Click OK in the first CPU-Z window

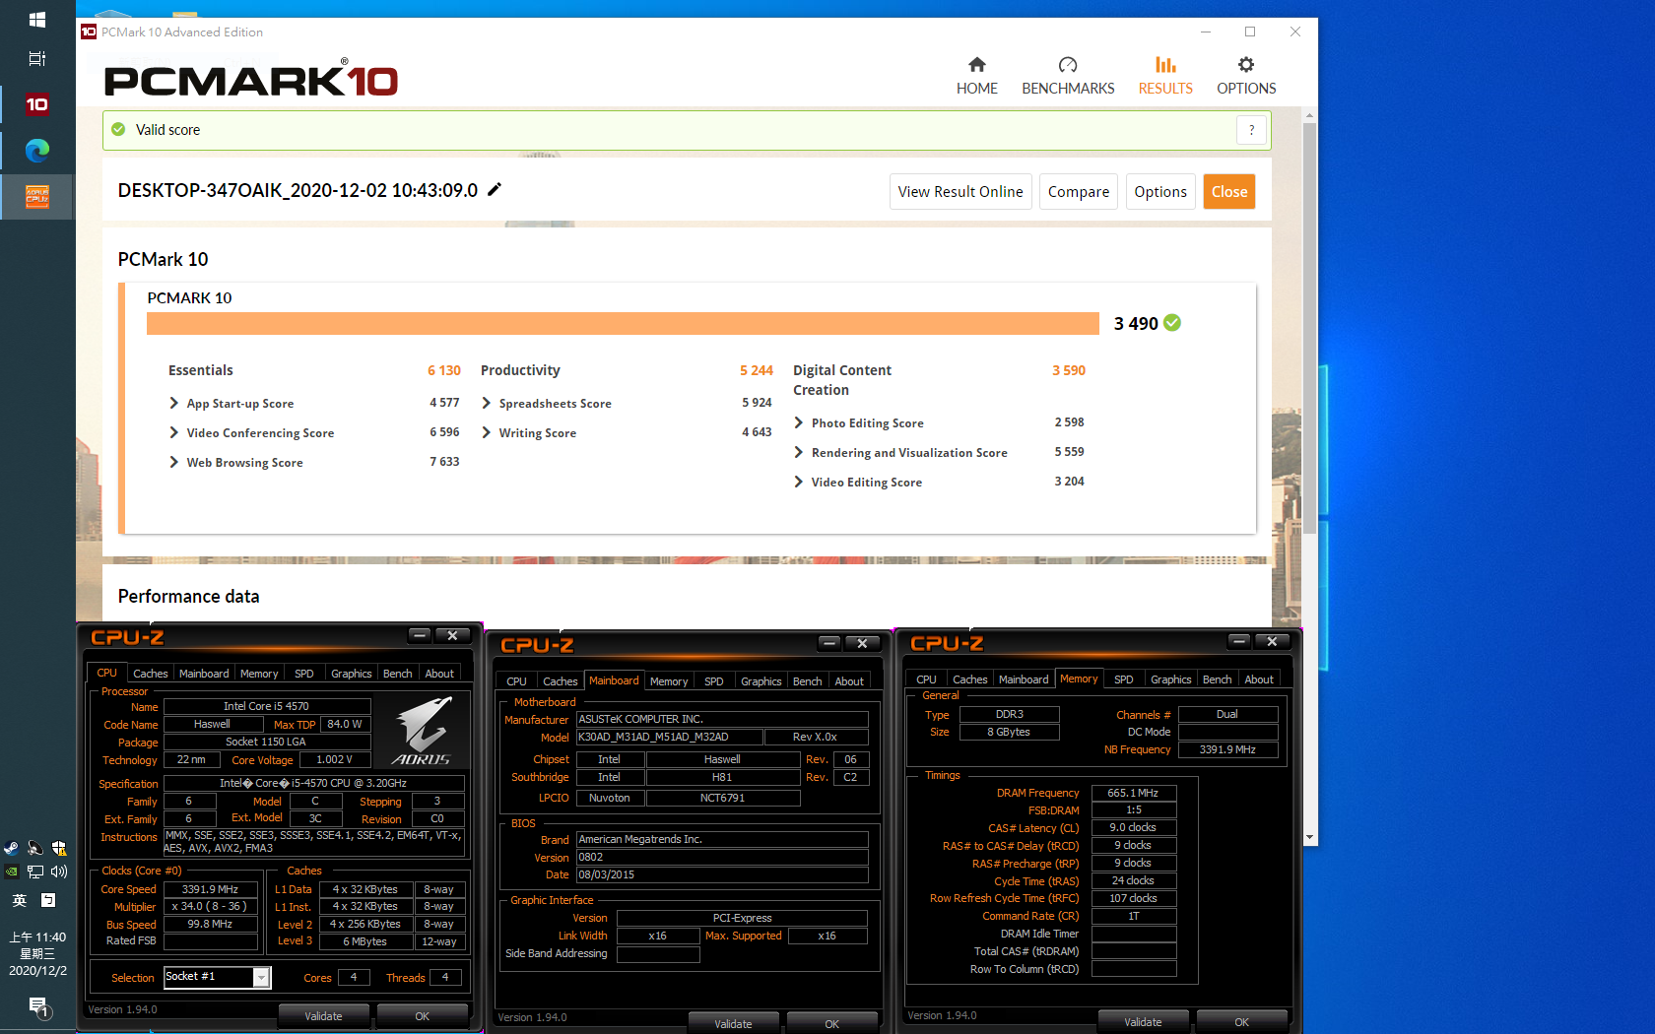pyautogui.click(x=422, y=1016)
